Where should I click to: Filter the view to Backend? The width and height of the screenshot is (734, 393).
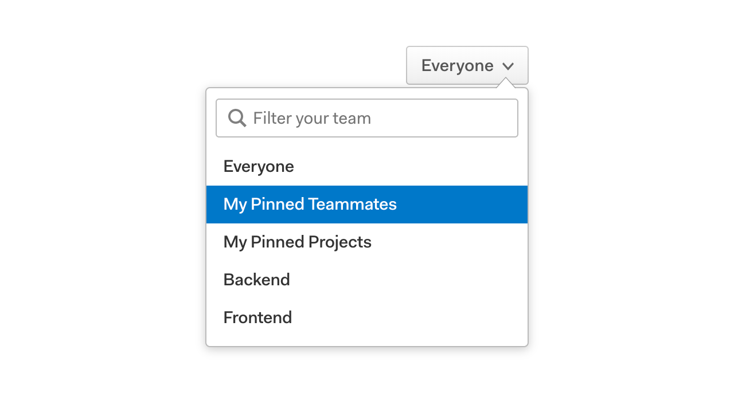(367, 280)
